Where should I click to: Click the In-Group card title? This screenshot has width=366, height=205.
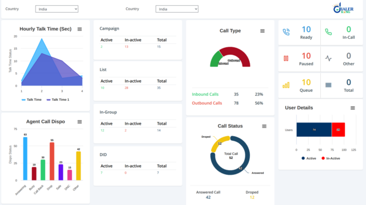(108, 112)
